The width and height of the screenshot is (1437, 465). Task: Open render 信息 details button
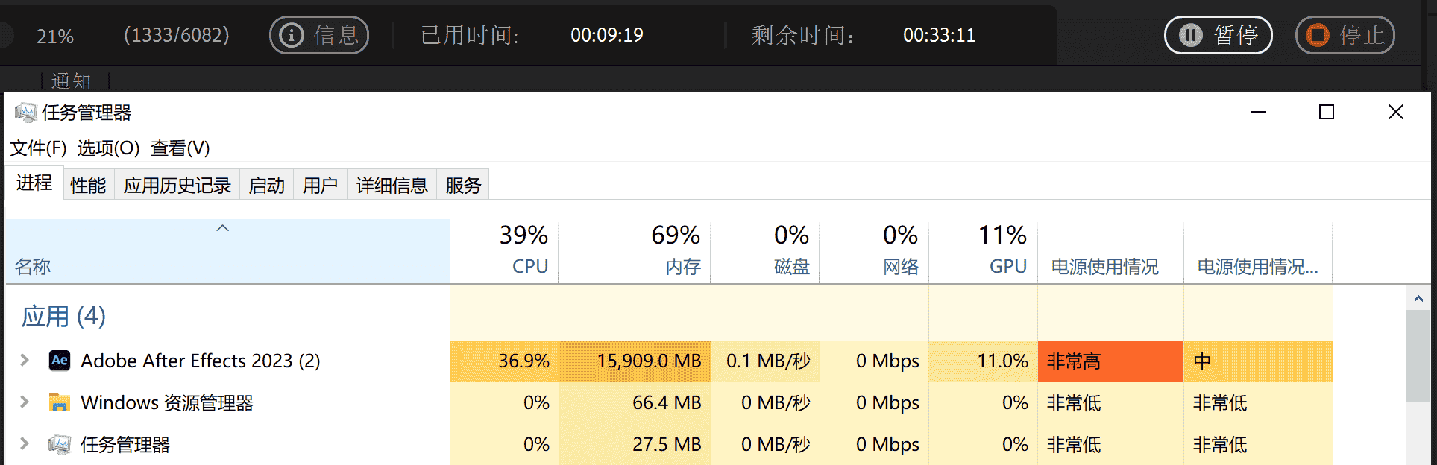pos(319,35)
